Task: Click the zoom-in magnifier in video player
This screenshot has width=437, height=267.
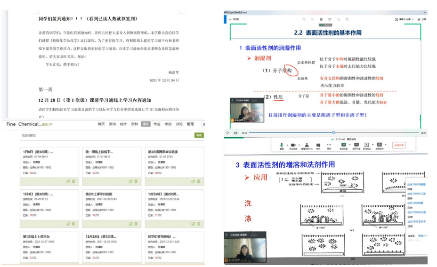Action: 304,19
